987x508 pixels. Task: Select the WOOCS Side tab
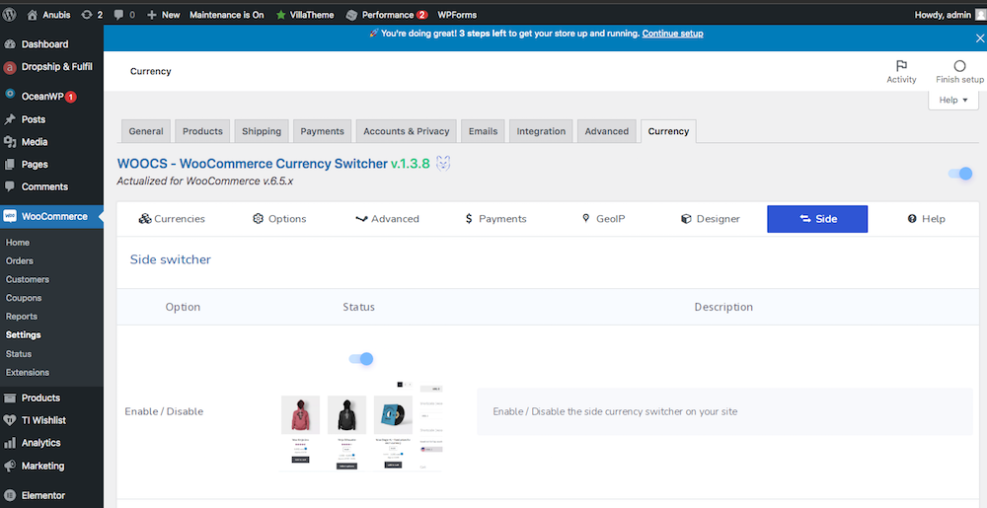coord(817,219)
